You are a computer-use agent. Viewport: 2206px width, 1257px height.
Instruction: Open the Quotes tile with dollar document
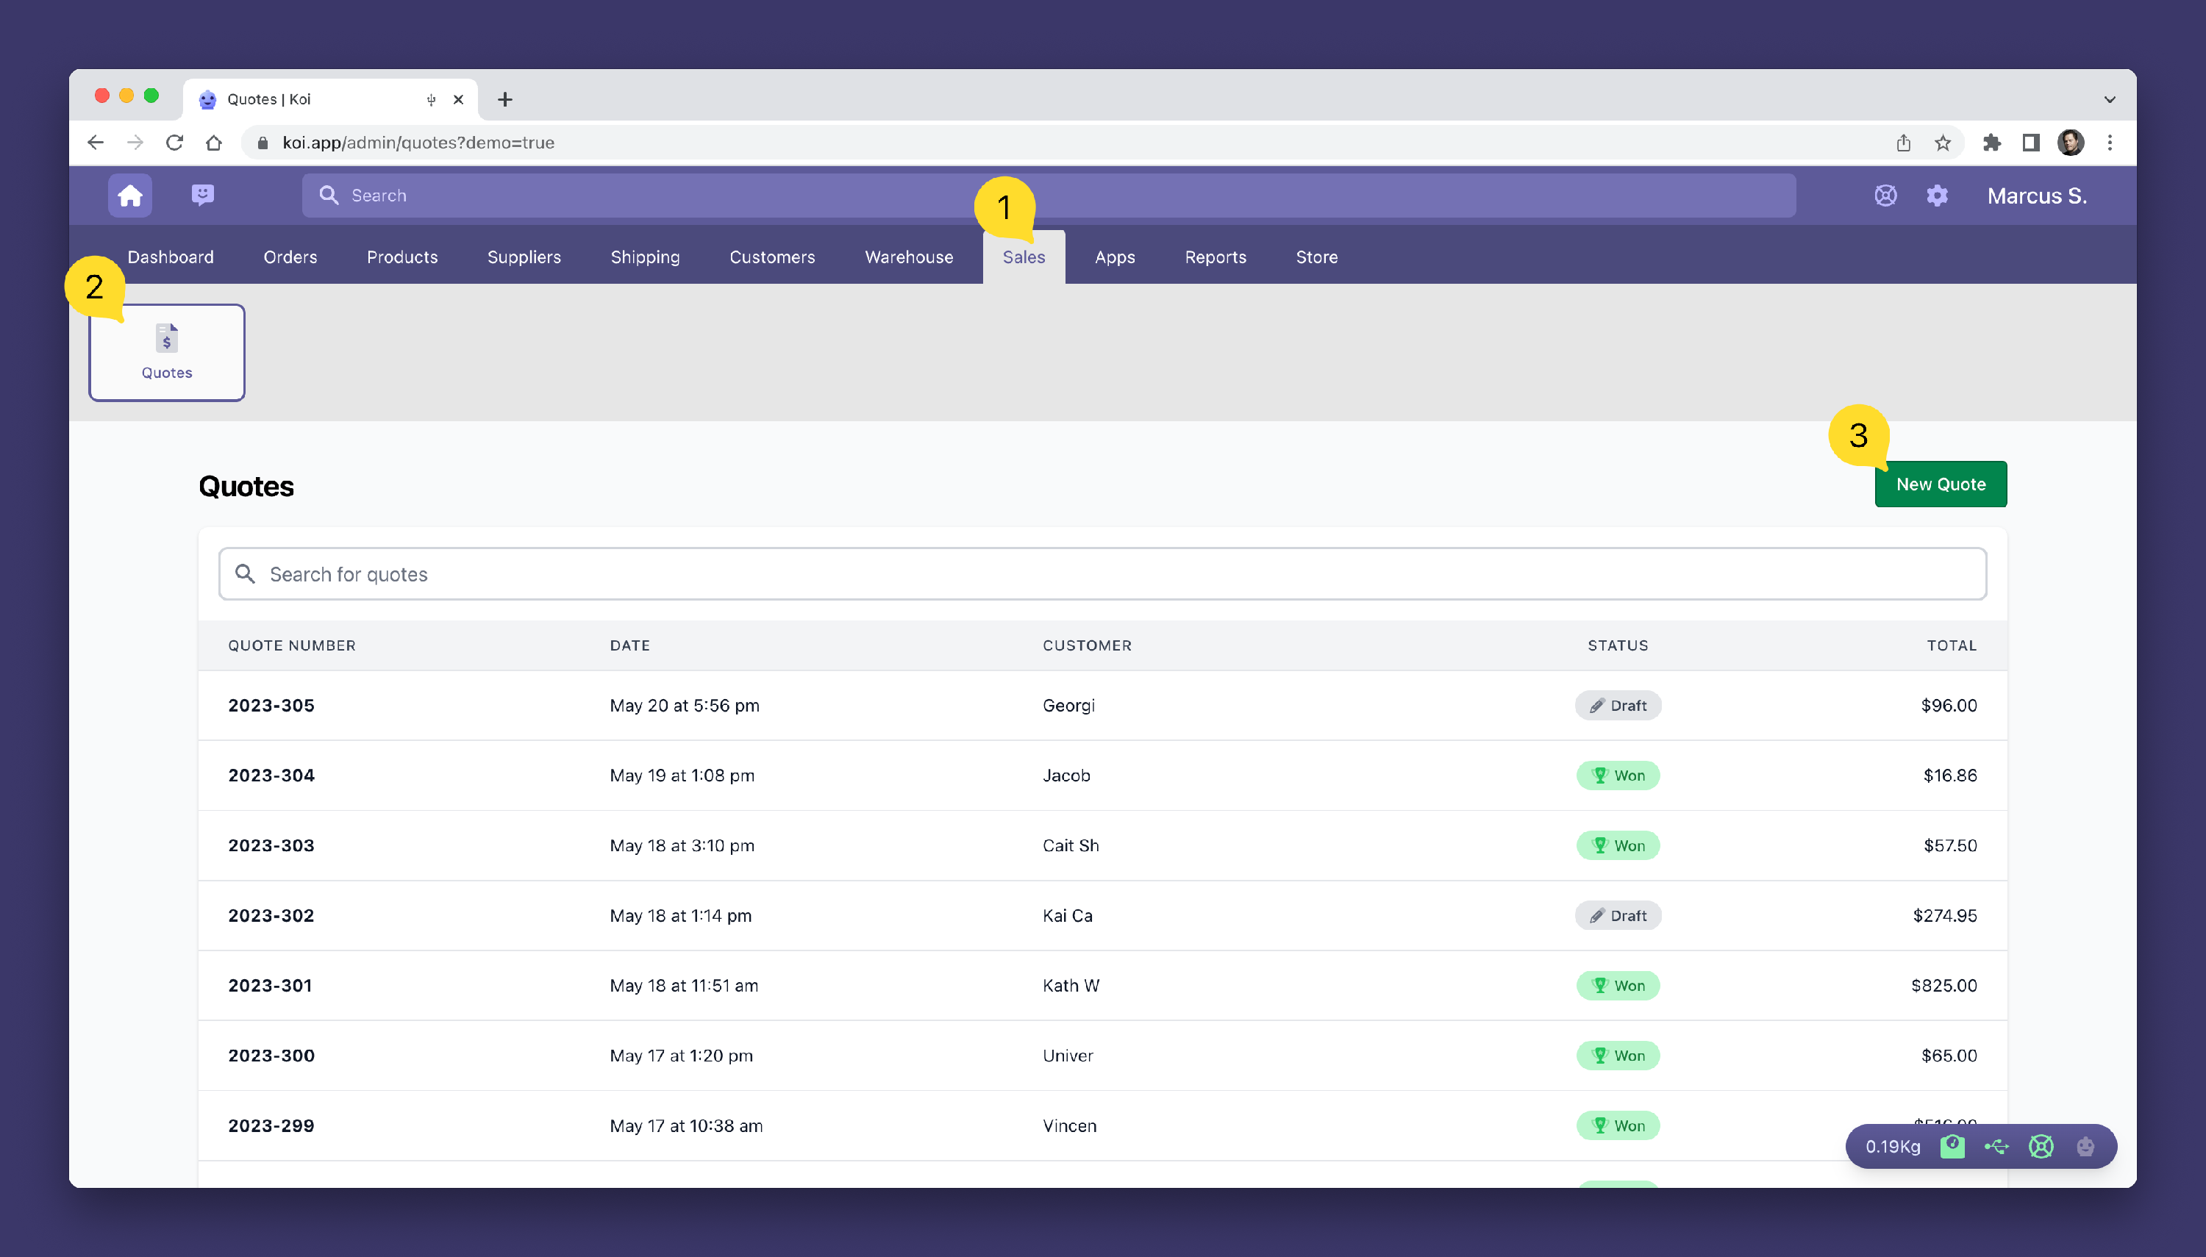click(167, 352)
